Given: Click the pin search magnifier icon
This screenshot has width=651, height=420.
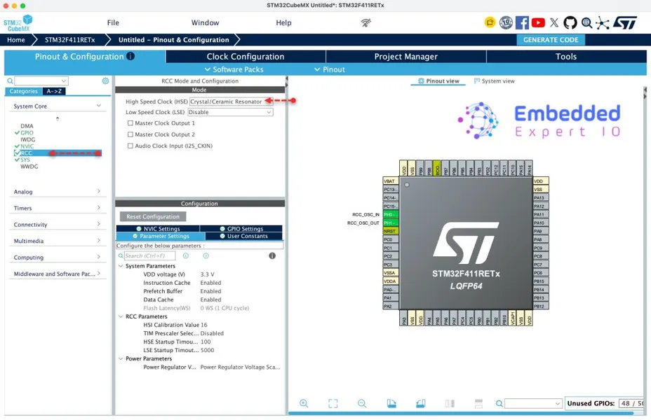Looking at the screenshot, I should [x=499, y=403].
